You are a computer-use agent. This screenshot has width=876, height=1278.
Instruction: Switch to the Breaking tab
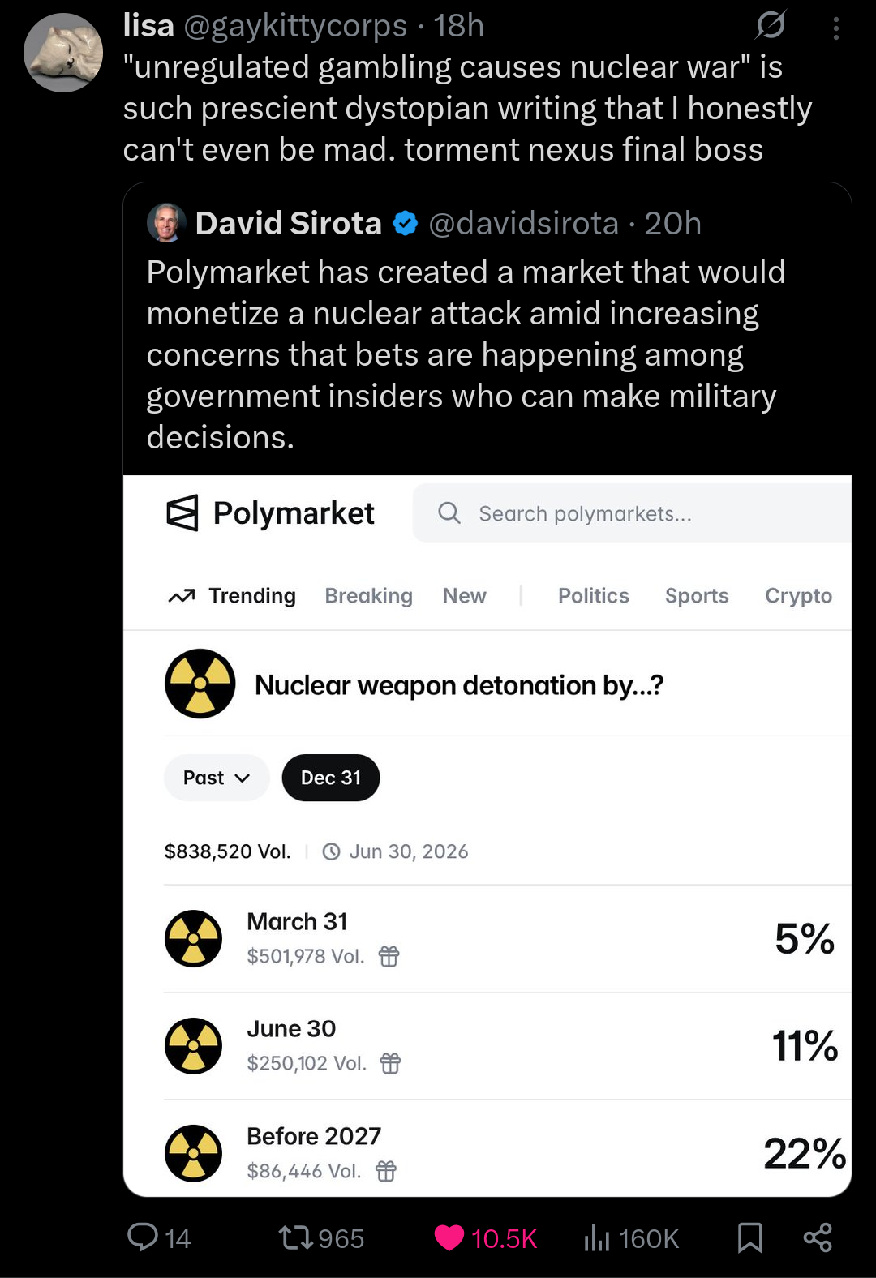[368, 596]
